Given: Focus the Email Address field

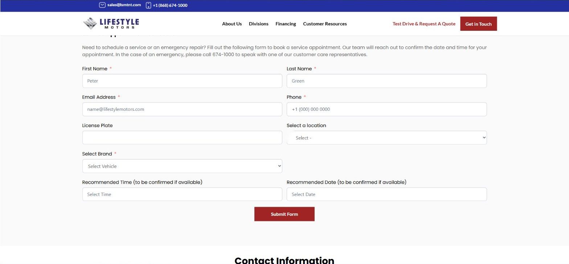Looking at the screenshot, I should [x=182, y=109].
